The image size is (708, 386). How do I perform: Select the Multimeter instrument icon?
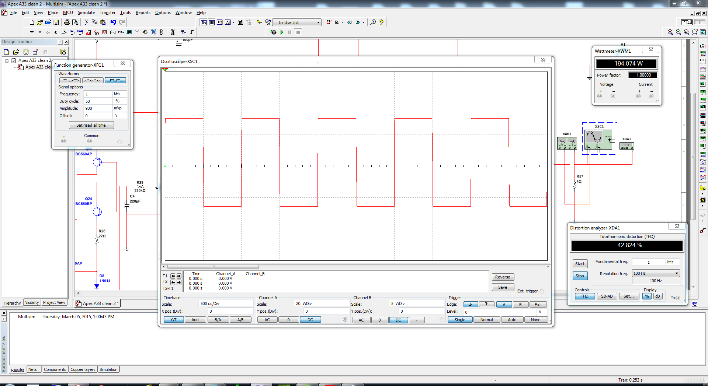tap(703, 46)
